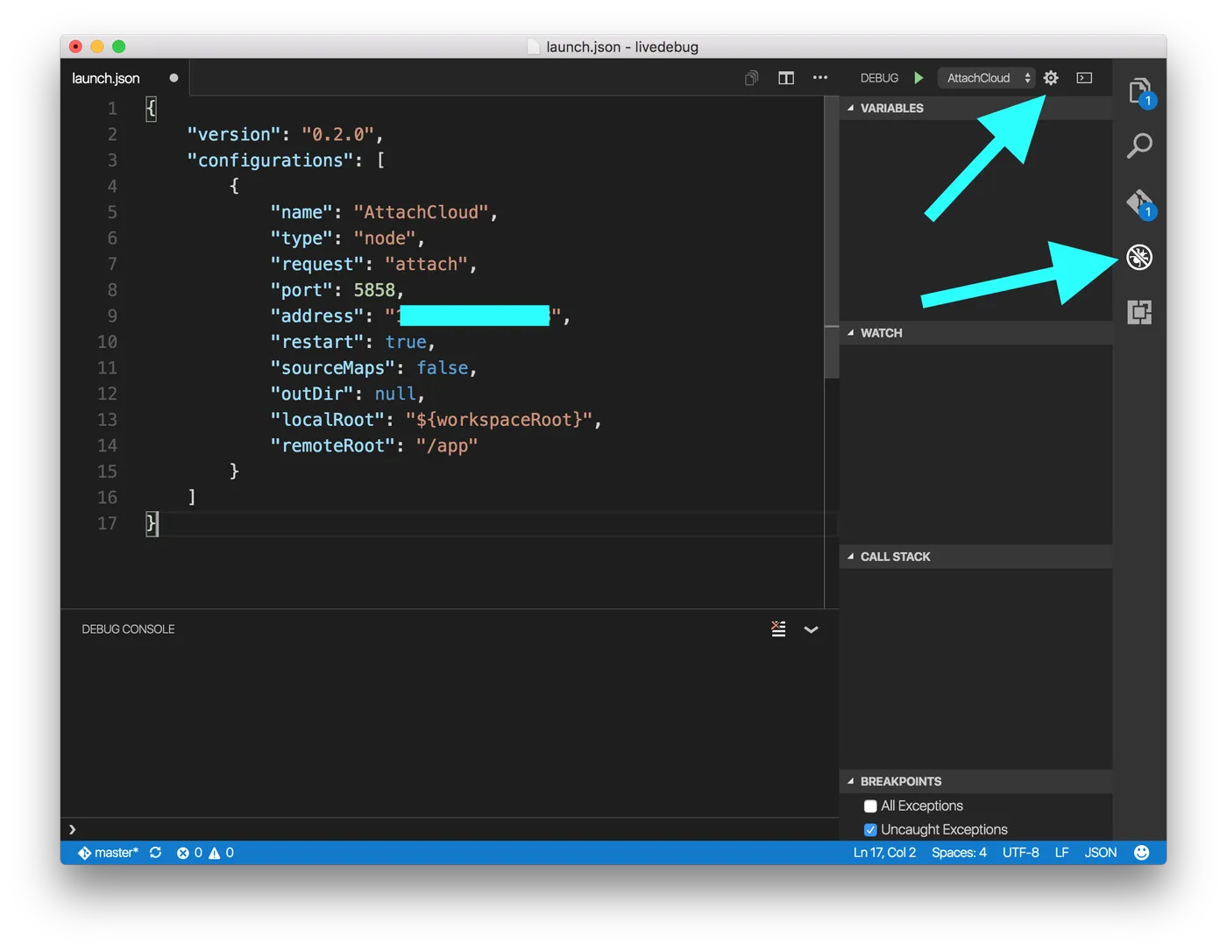The height and width of the screenshot is (951, 1227).
Task: Open the Explorer sidebar icon
Action: pos(1139,90)
